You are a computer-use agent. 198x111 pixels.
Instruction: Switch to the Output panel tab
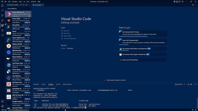click(x=43, y=84)
